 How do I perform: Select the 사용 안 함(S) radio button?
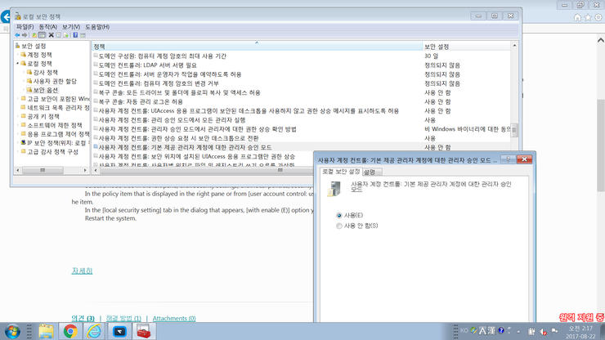(x=339, y=226)
